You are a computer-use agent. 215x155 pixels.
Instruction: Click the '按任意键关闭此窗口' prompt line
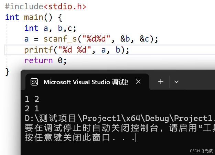pyautogui.click(x=80, y=137)
